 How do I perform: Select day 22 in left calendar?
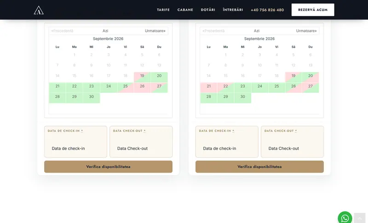pos(75,88)
